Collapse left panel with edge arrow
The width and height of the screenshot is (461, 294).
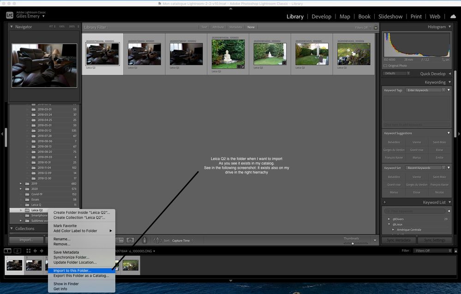(x=2, y=134)
